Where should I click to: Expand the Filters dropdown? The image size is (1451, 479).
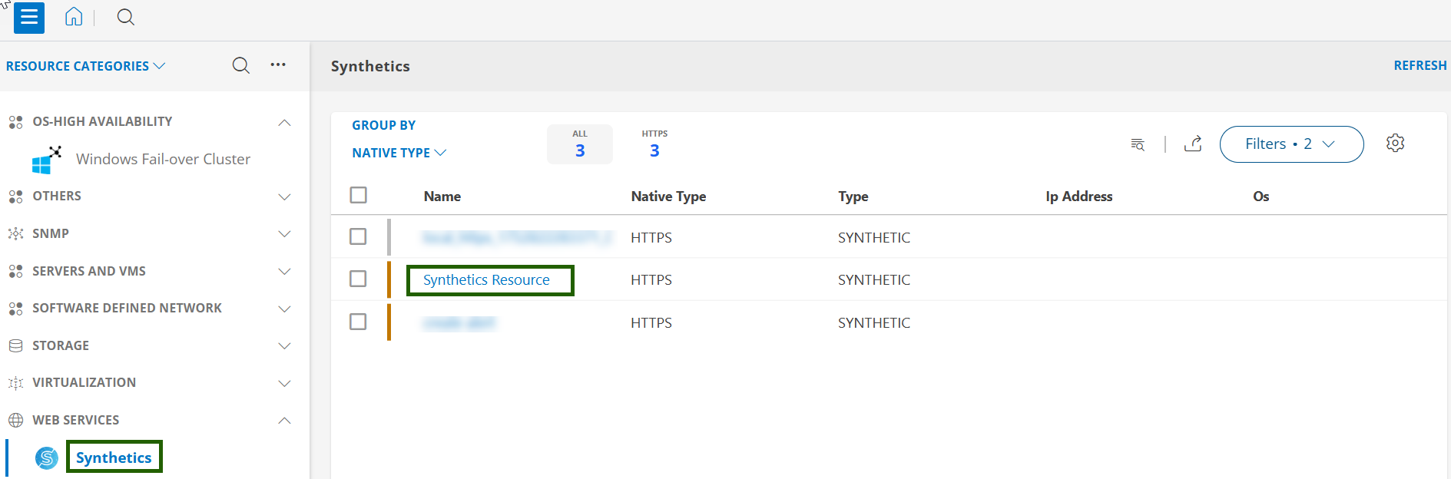[1291, 144]
